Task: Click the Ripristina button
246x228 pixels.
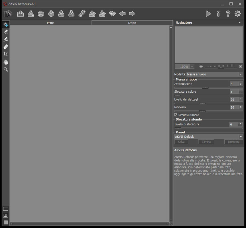Action: [x=234, y=142]
